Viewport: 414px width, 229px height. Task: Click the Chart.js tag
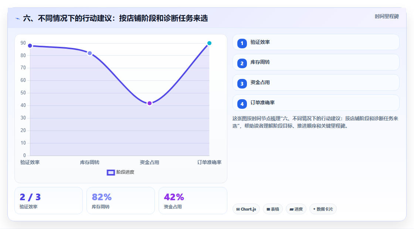pos(246,209)
